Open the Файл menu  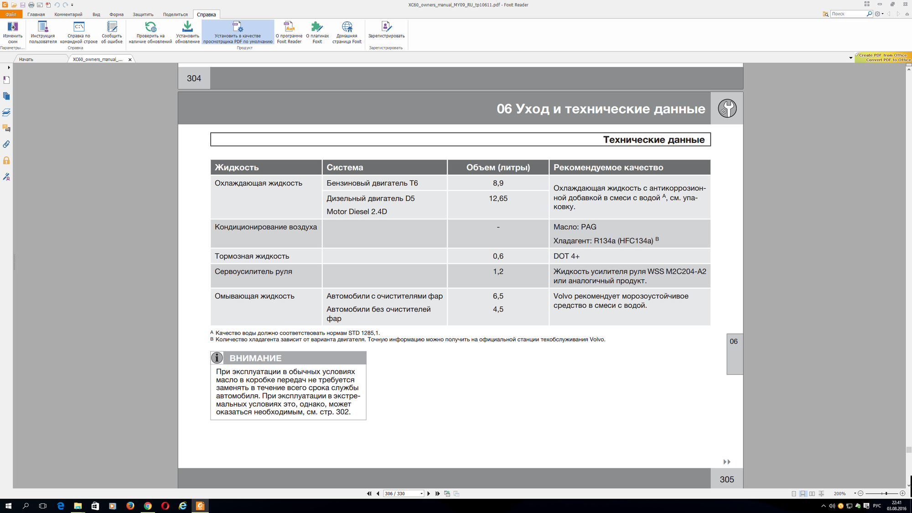(10, 15)
